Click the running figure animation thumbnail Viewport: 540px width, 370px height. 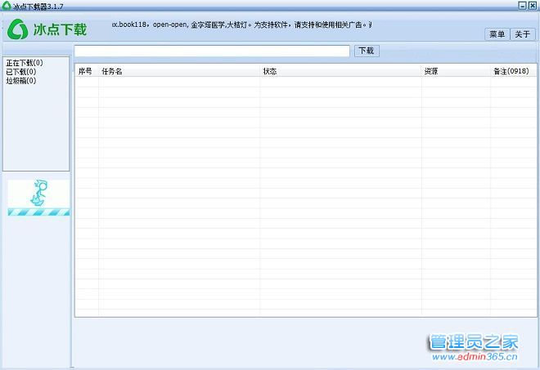click(38, 198)
